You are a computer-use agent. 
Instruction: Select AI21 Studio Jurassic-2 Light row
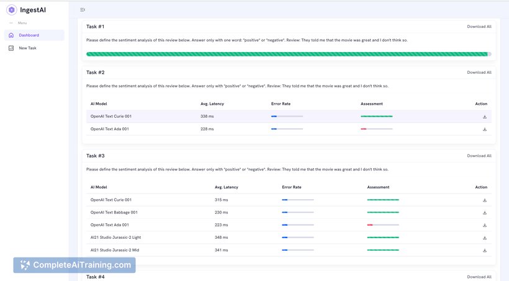point(289,237)
